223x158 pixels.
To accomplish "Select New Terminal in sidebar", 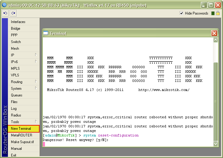I will [24, 129].
